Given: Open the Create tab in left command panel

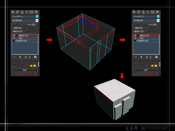Looking at the screenshot, I should [x=13, y=12].
